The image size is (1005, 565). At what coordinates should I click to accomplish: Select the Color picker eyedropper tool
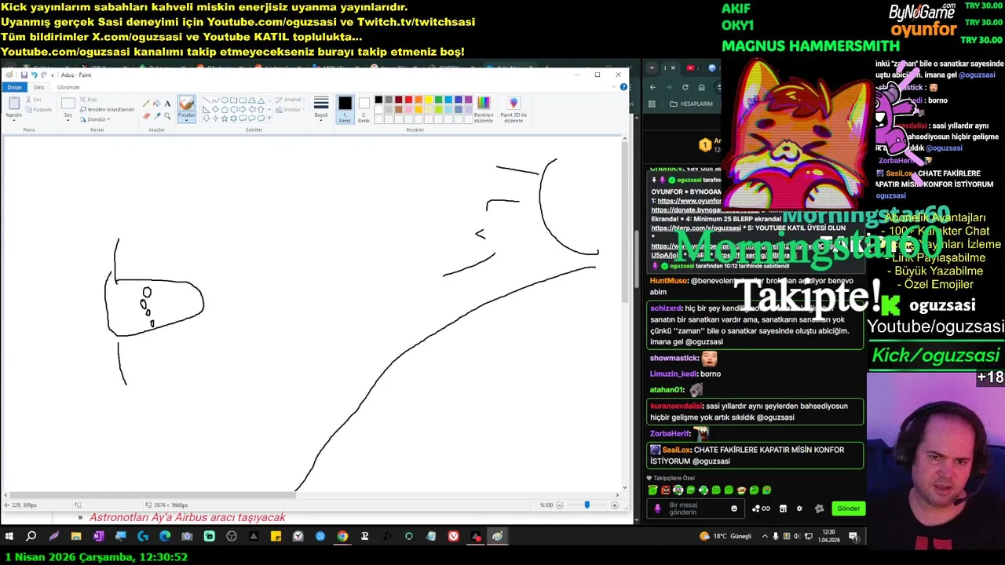coord(157,116)
